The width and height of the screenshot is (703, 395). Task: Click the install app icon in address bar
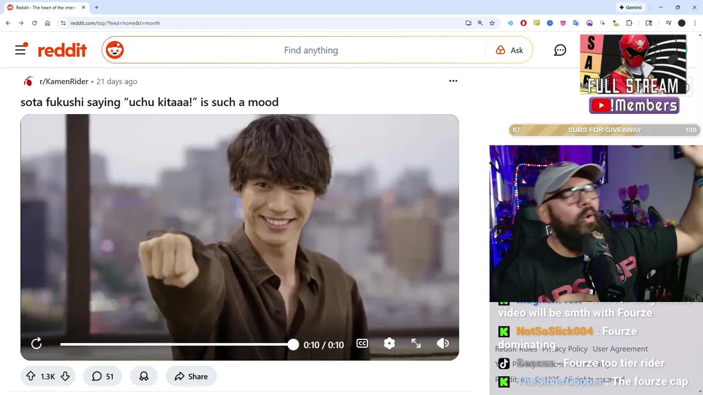point(468,23)
